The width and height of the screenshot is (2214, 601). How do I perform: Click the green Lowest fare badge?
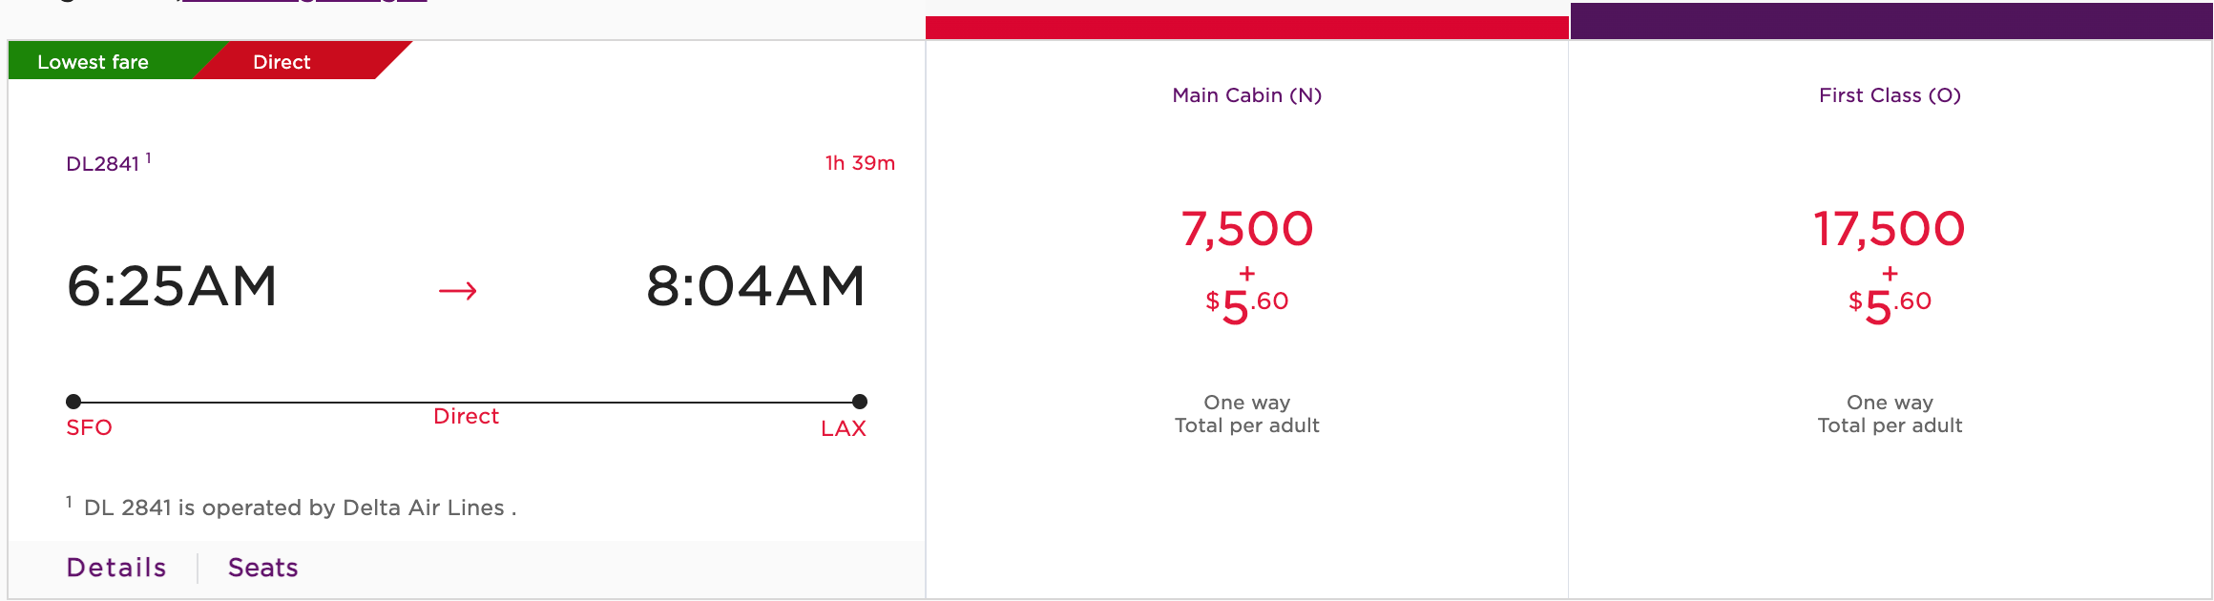click(94, 62)
